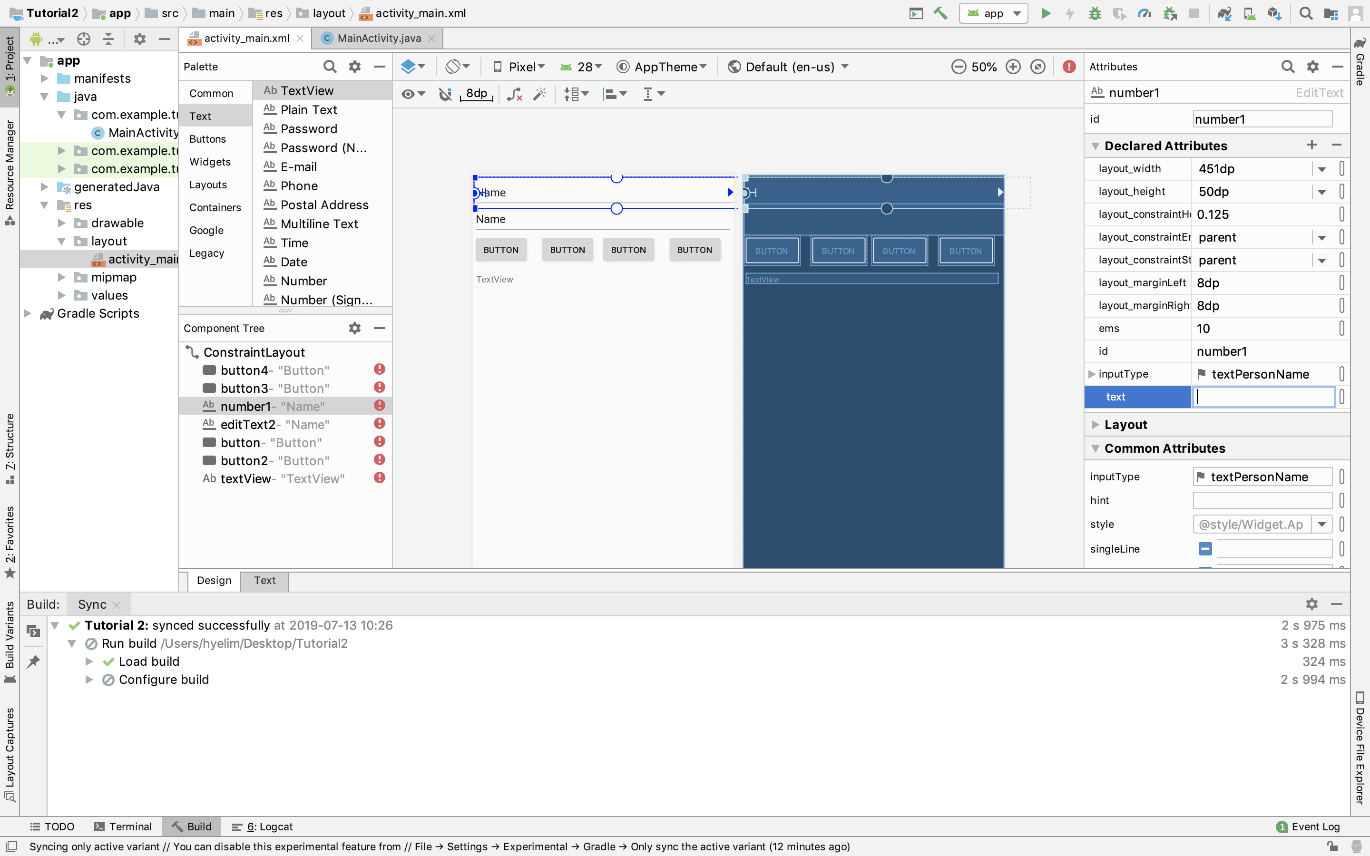The height and width of the screenshot is (856, 1370).
Task: Switch to the Text editor tab
Action: (264, 580)
